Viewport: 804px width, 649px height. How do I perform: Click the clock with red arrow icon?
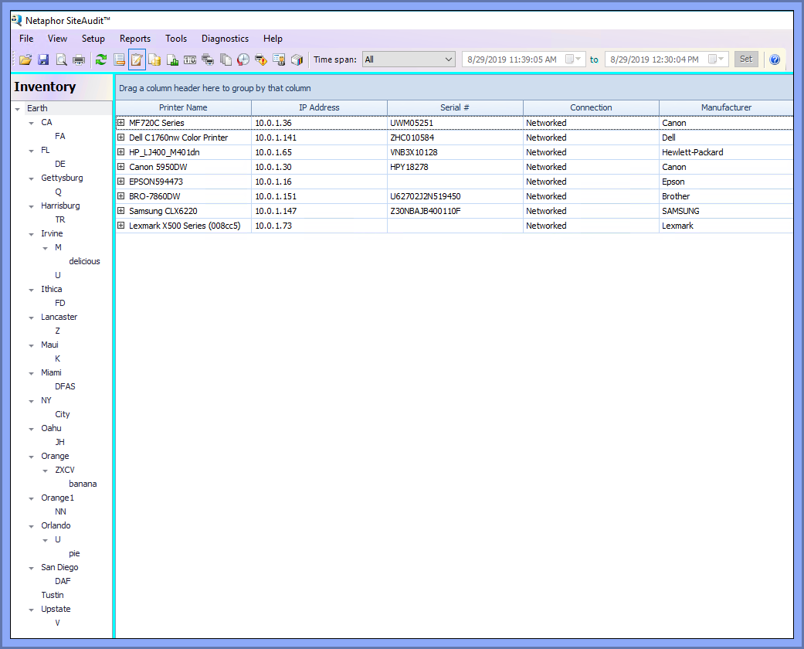pyautogui.click(x=243, y=59)
